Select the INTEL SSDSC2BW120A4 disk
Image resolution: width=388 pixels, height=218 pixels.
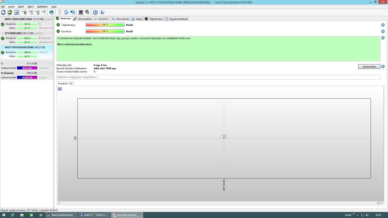click(27, 23)
